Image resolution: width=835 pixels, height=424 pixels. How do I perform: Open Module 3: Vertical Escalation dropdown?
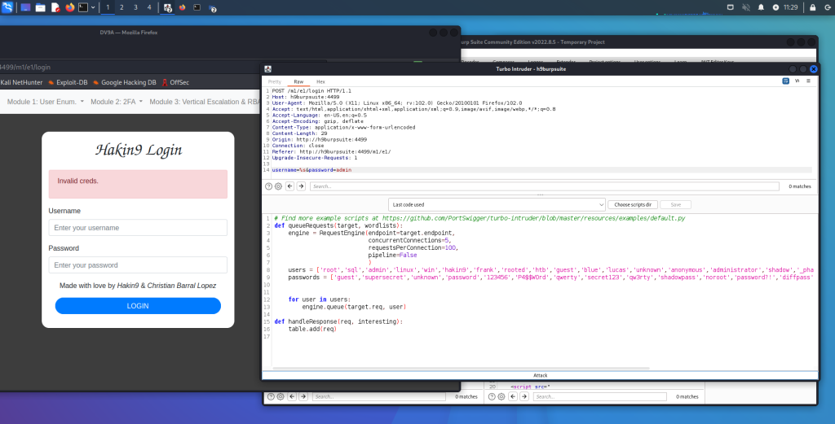click(x=205, y=102)
